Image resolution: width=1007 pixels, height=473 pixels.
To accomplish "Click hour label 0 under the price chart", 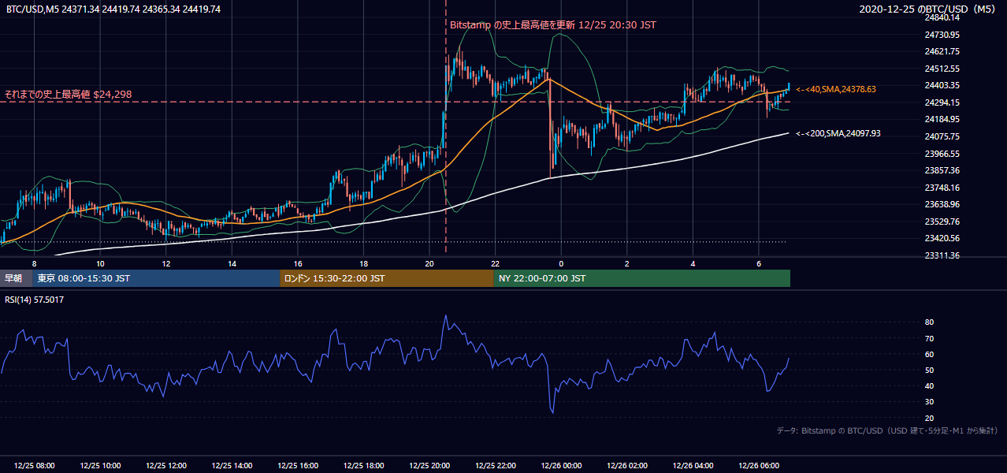I will (561, 263).
